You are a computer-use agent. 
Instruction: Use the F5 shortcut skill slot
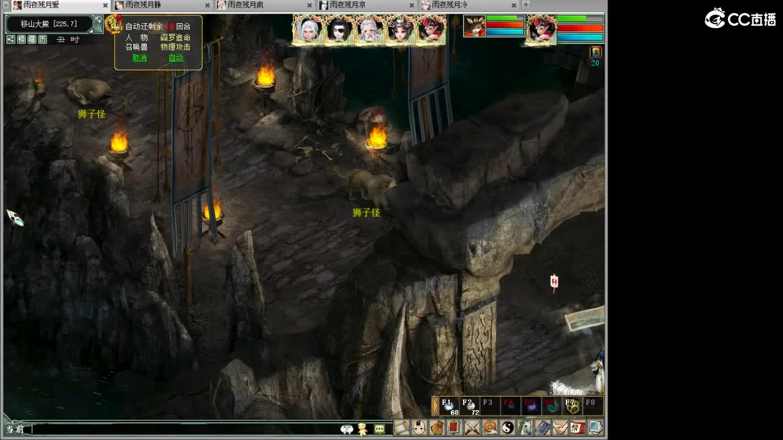tap(531, 406)
